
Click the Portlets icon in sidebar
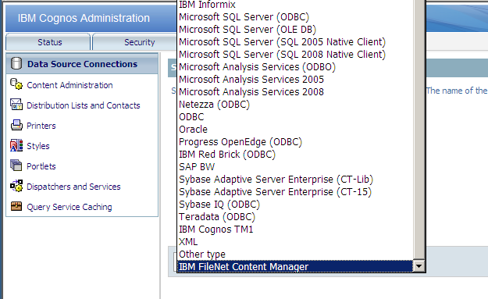tap(16, 166)
